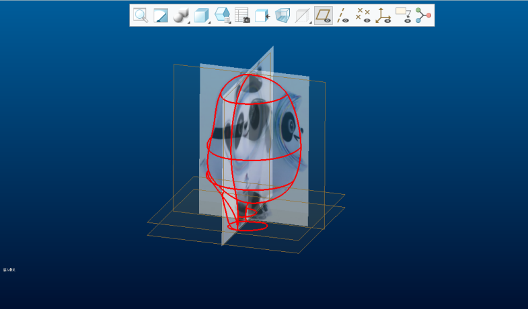
Task: Toggle Coordinate System display
Action: [x=383, y=15]
